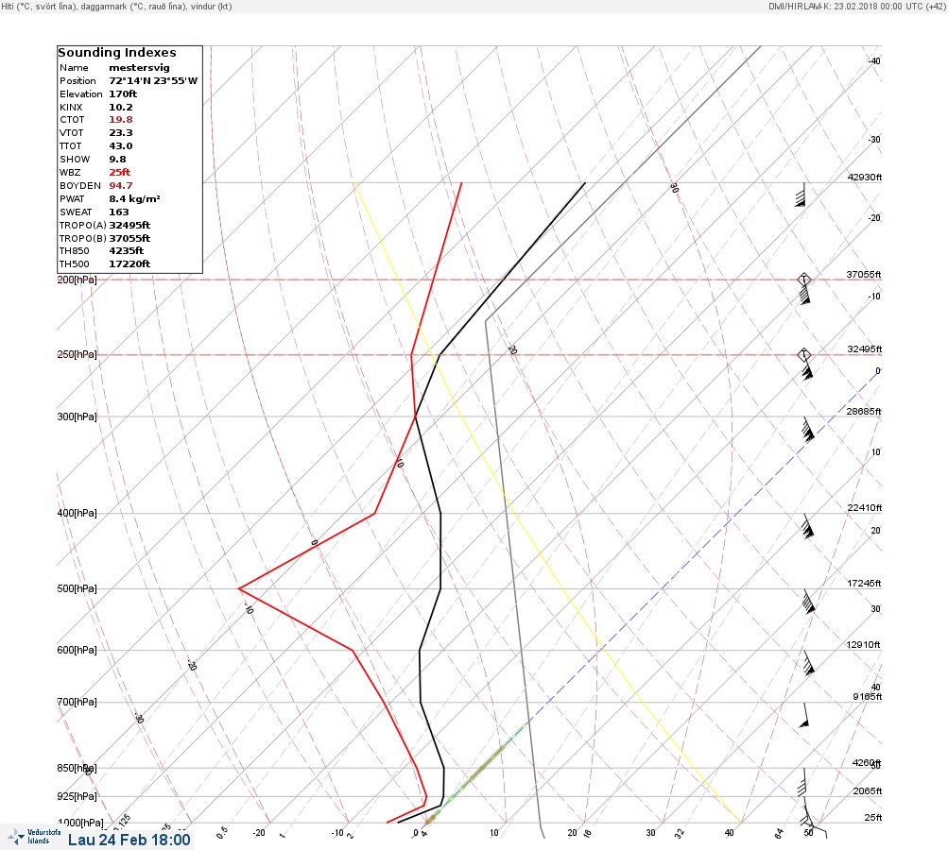Viewport: 948px width, 850px height.
Task: Click the Elevation value '170ft'
Action: coord(123,94)
